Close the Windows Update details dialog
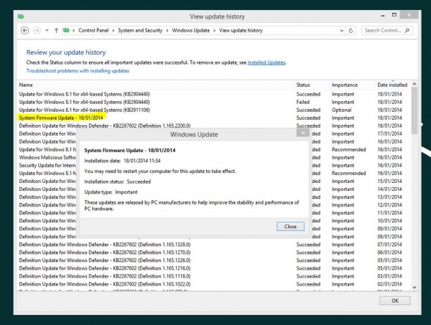The image size is (431, 325). [x=290, y=227]
